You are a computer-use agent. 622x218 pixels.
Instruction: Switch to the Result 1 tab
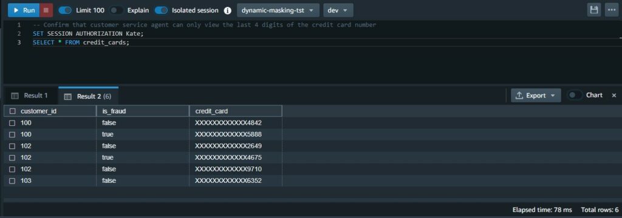tap(30, 96)
